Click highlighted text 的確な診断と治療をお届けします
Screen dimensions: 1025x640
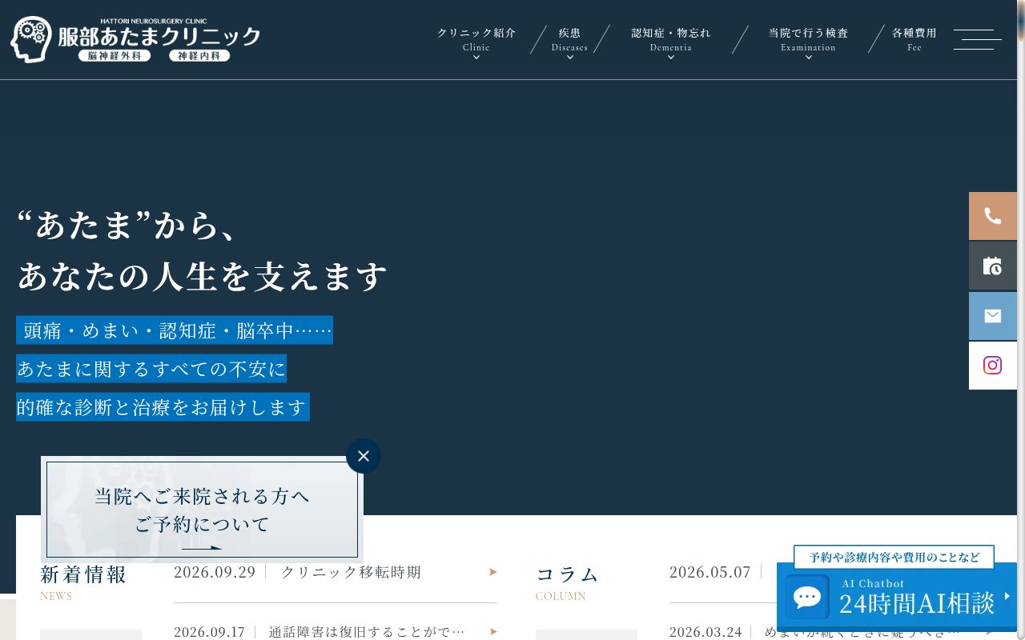tap(163, 406)
